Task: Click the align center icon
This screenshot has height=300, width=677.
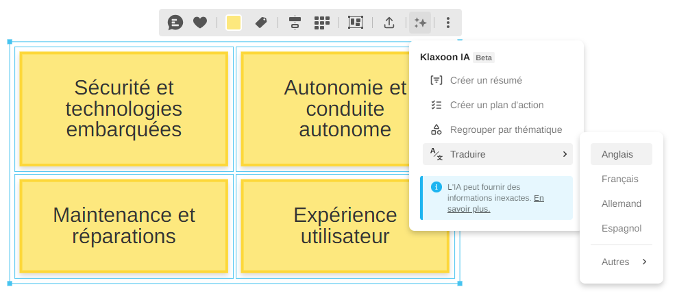Action: (295, 23)
